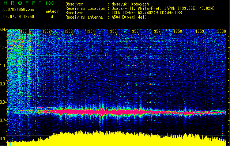Screen dimensions: 230x146
Task: Click location text Ogata-vill. Akita-Pref. JAPAN
Action: click(x=143, y=8)
